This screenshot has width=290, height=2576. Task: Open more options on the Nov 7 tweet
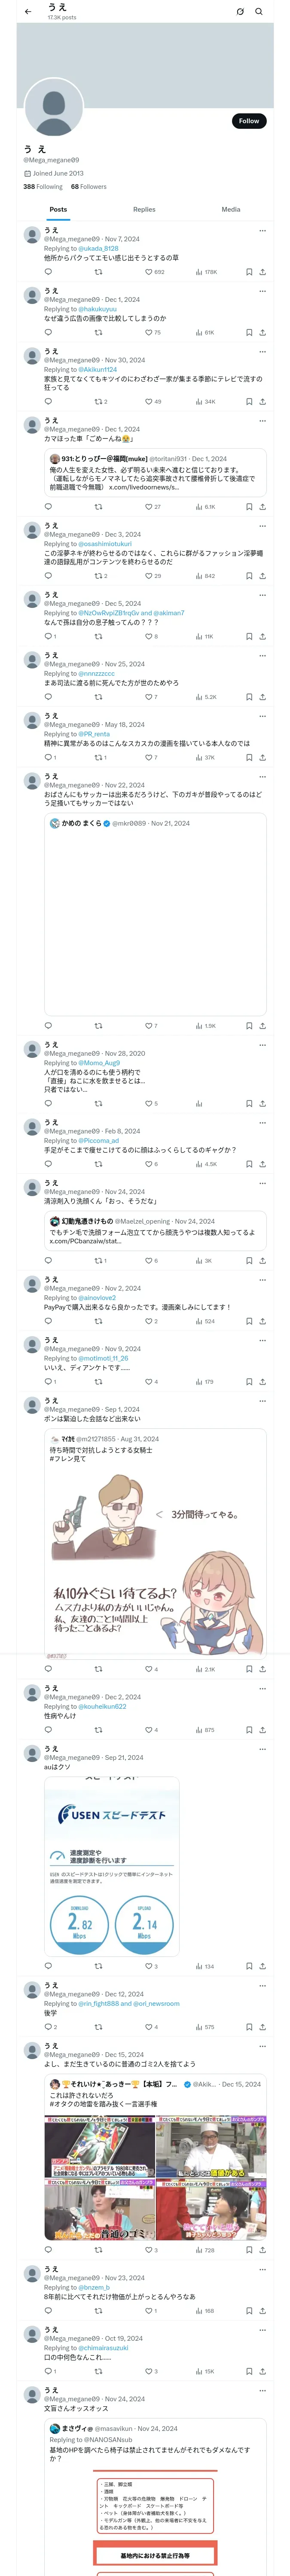click(262, 230)
